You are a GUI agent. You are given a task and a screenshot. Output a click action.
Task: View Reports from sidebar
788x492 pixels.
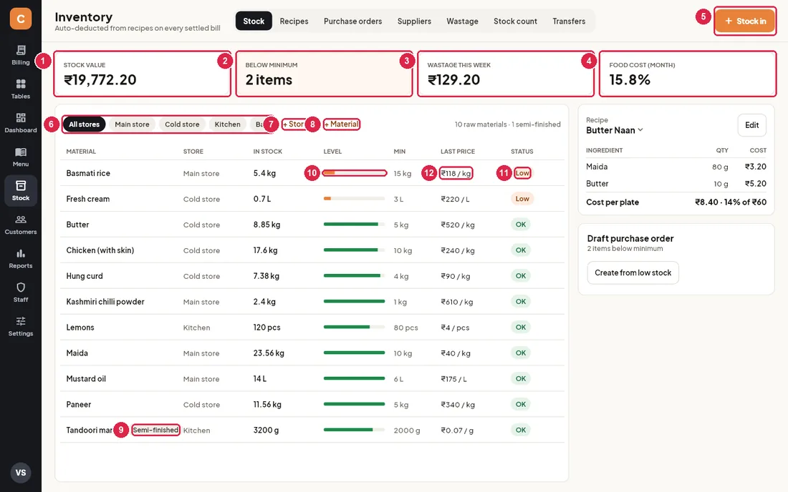click(x=21, y=259)
